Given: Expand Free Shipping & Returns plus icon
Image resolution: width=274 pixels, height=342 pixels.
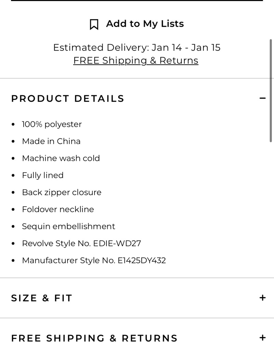Looking at the screenshot, I should click(262, 338).
